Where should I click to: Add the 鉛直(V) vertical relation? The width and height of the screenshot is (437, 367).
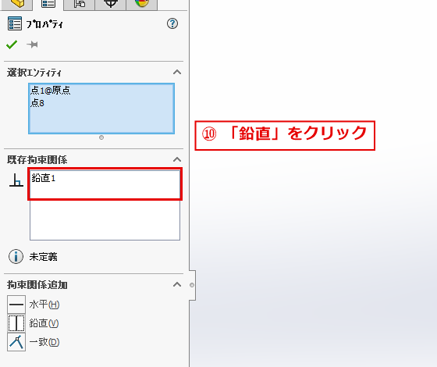point(33,323)
